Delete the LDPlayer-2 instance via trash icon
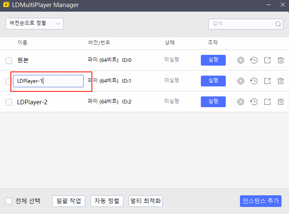Screen dimensions: 289x214 pos(281,102)
